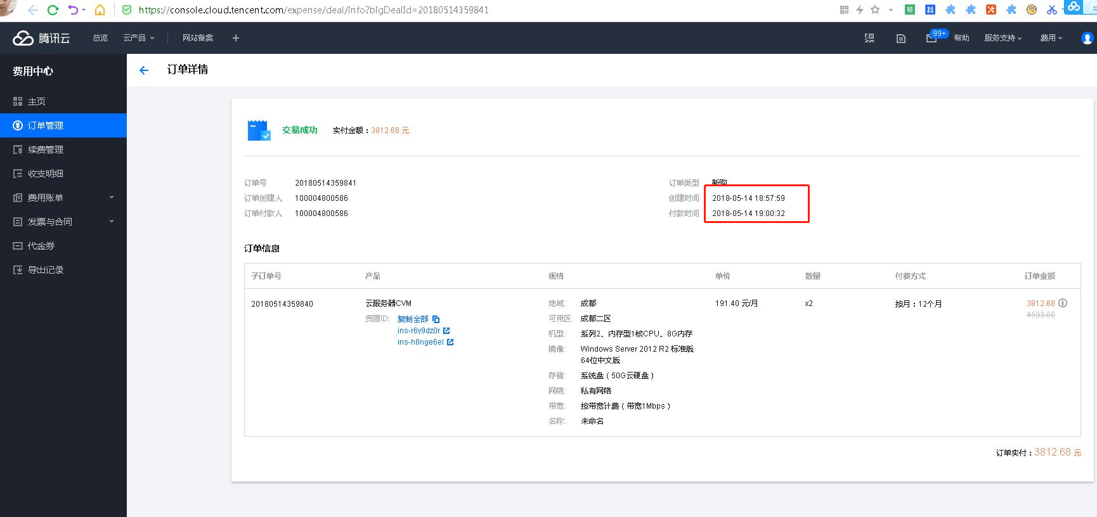Viewport: 1097px width, 517px height.
Task: Click the info icon beside 3812.68 amount
Action: point(1063,303)
